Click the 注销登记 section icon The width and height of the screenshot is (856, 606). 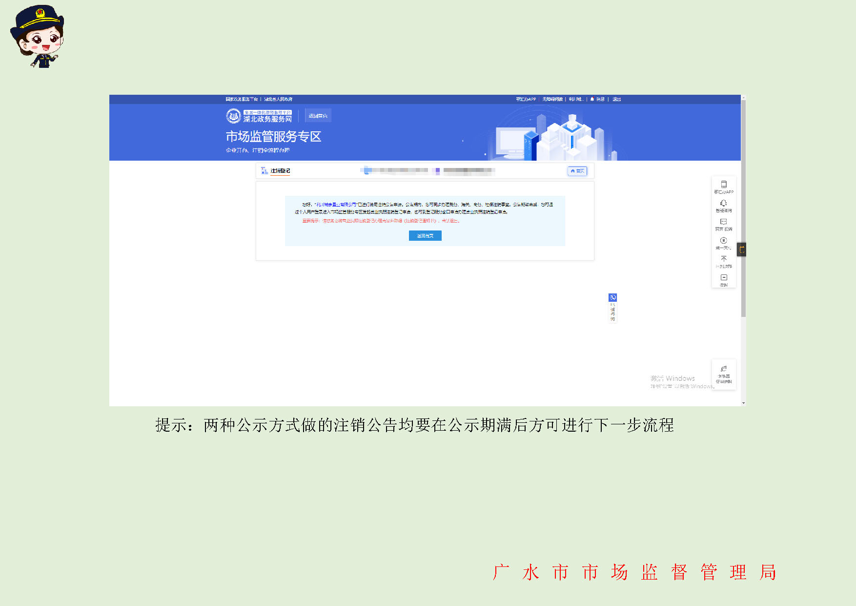point(264,170)
